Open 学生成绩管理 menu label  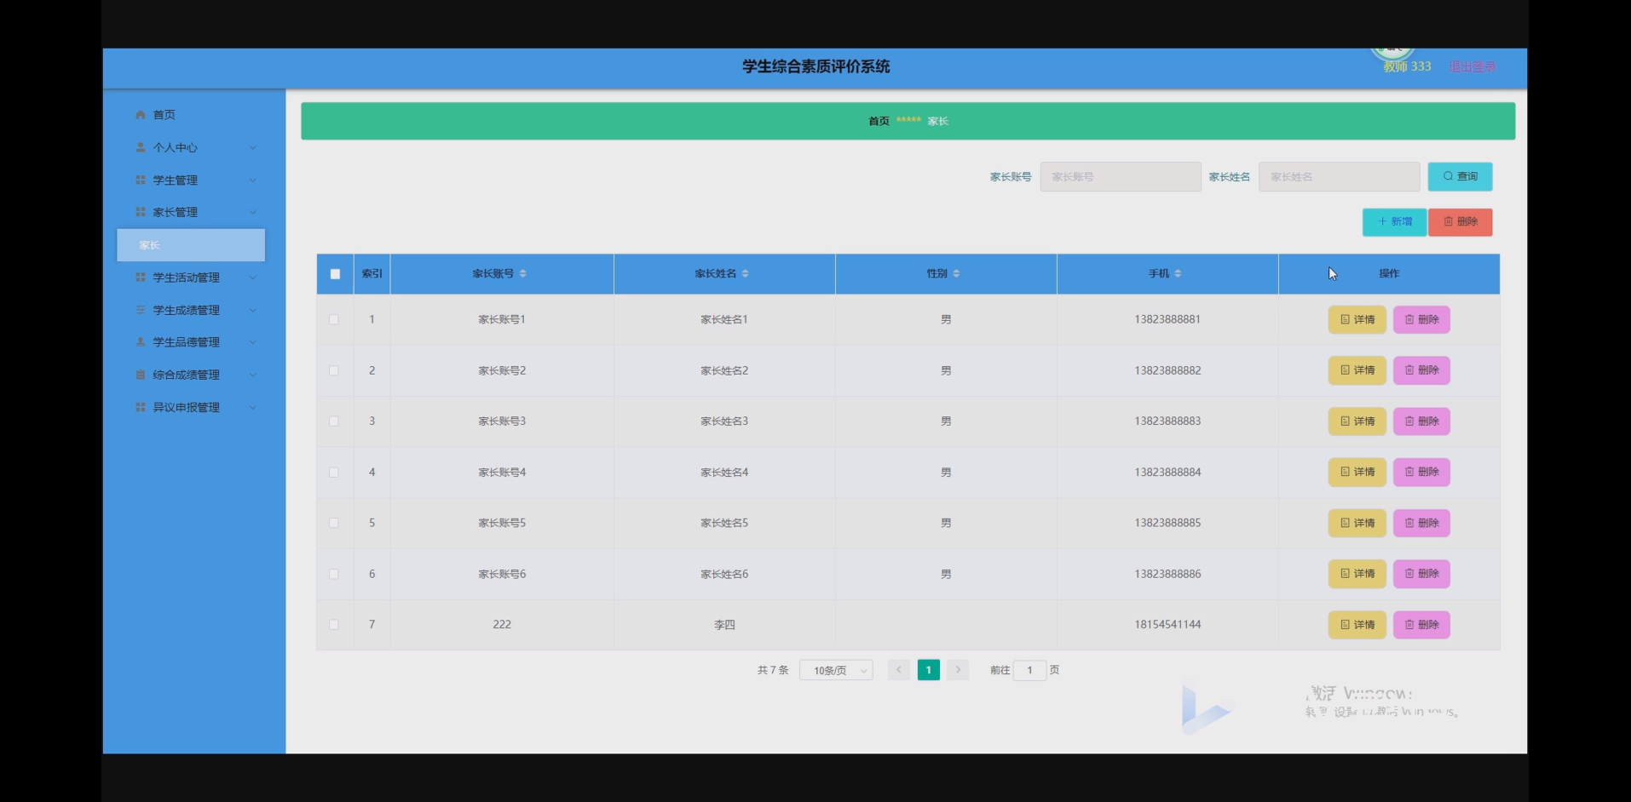[x=186, y=310]
